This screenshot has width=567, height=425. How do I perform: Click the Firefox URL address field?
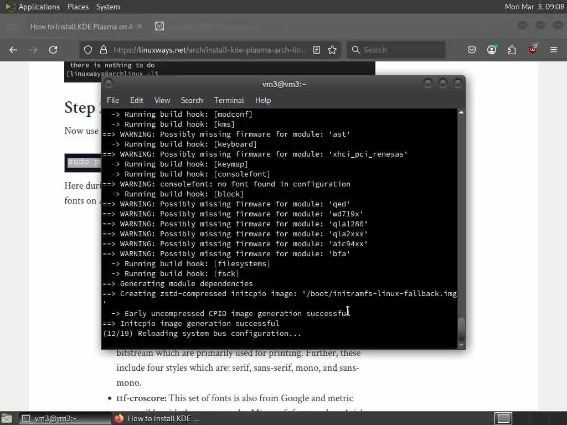coord(209,50)
